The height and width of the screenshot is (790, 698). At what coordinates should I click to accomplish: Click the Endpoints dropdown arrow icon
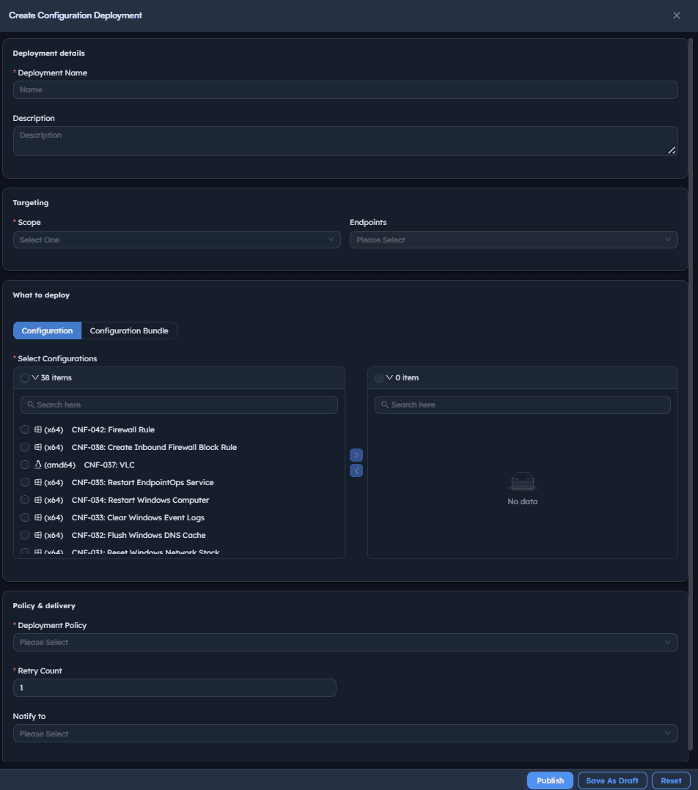coord(667,240)
